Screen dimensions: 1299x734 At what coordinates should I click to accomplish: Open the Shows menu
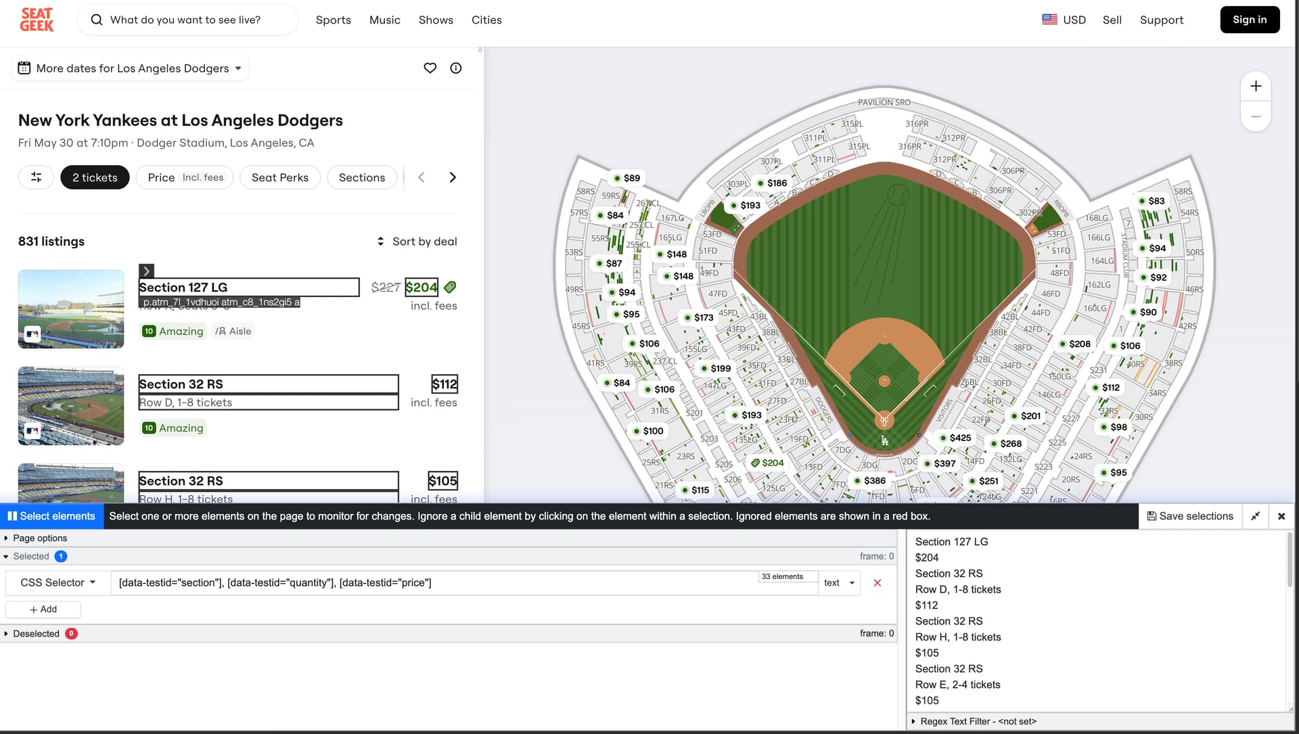point(436,20)
